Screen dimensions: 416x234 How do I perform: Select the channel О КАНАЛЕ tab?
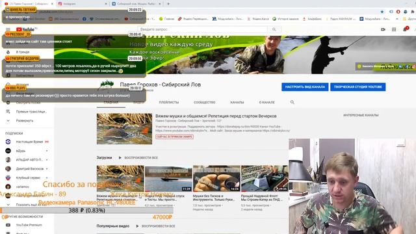pyautogui.click(x=266, y=102)
